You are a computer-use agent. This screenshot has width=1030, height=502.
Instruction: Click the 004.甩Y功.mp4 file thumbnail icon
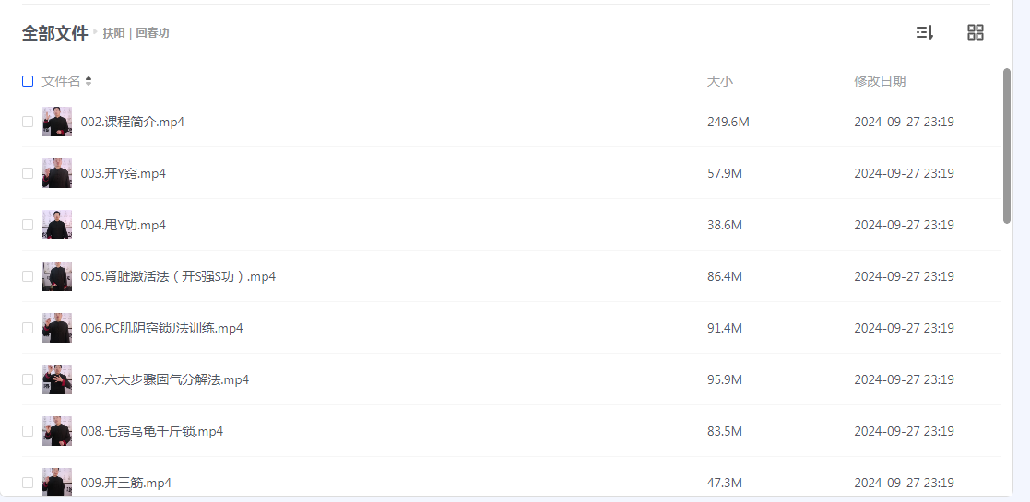(x=57, y=225)
